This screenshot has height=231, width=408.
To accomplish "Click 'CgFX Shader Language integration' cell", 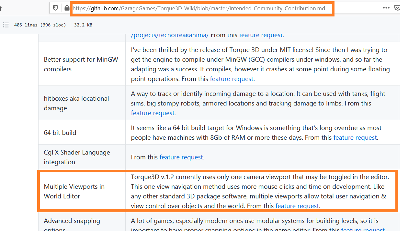I will [82, 157].
